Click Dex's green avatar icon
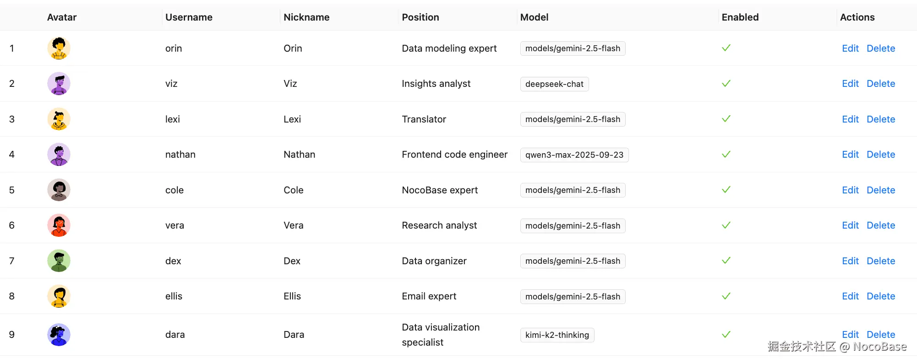The height and width of the screenshot is (363, 917). [59, 261]
